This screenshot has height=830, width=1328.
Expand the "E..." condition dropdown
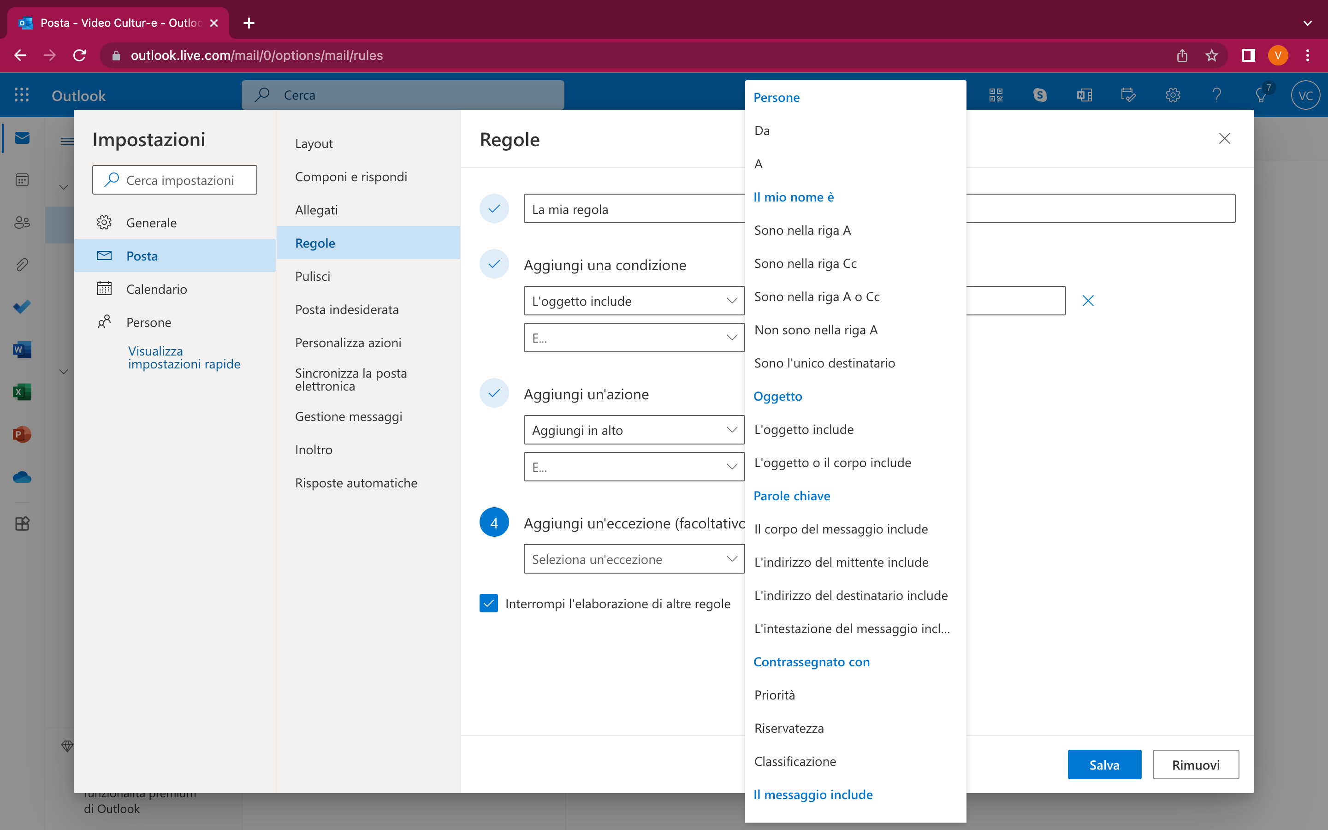634,337
